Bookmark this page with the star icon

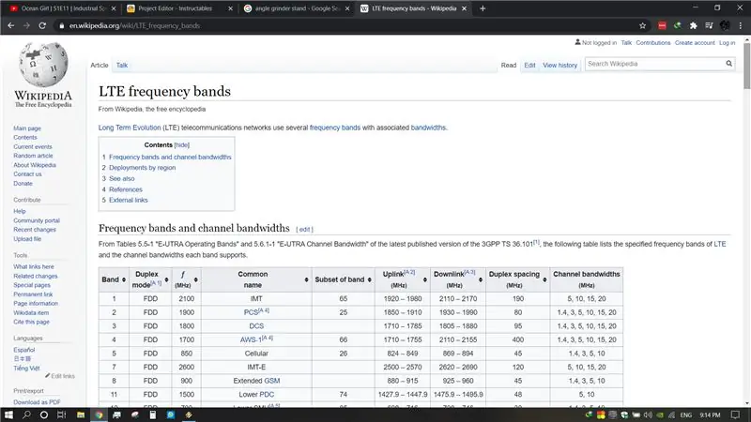[x=643, y=26]
